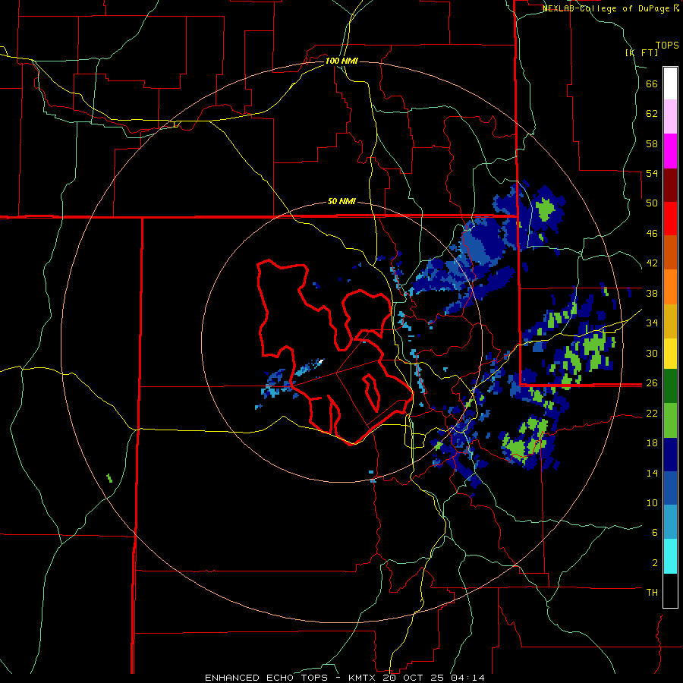Click the TH threshold legend label
The width and height of the screenshot is (683, 683).
pos(652,593)
